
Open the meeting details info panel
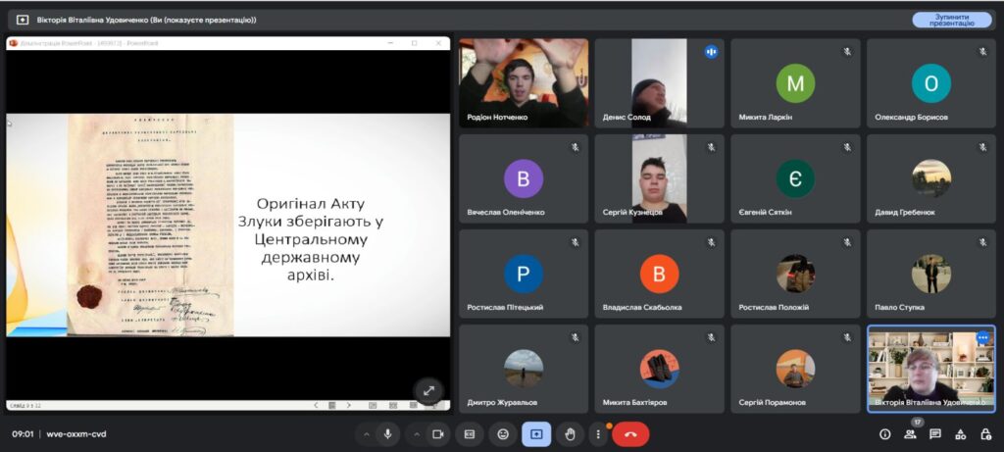885,433
